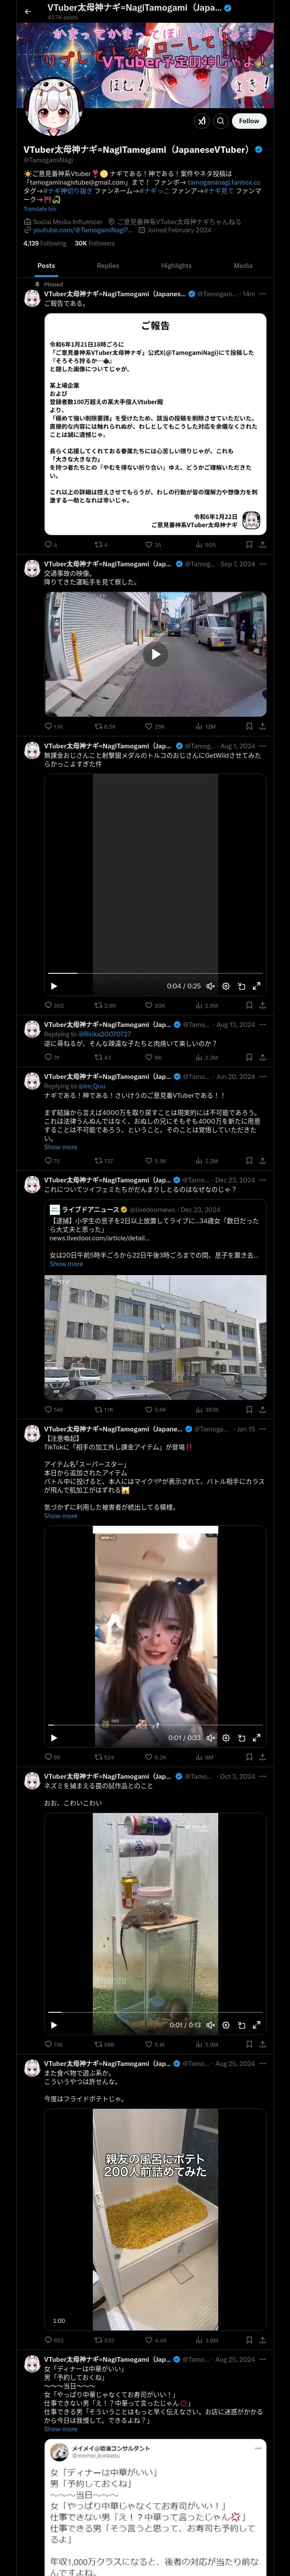Screen dimensions: 290x2576
Task: Select the Media tab
Action: (x=243, y=266)
